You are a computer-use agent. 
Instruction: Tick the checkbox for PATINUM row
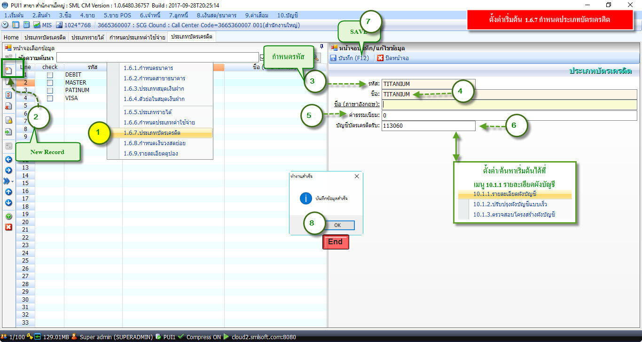coord(50,90)
